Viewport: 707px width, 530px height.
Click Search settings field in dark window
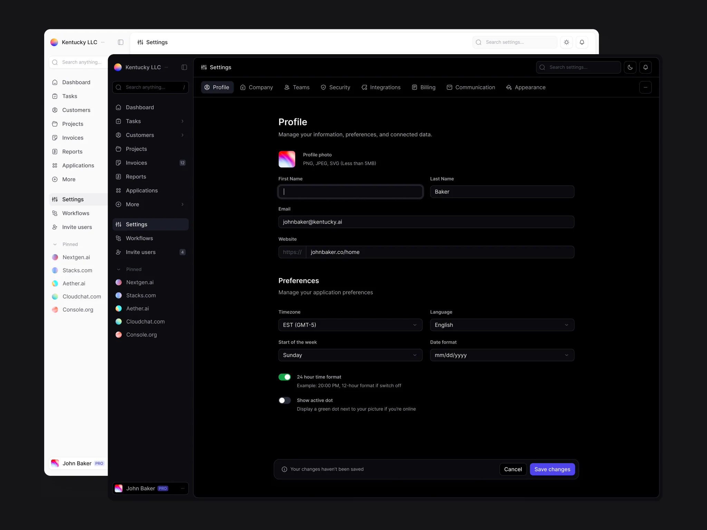tap(578, 67)
